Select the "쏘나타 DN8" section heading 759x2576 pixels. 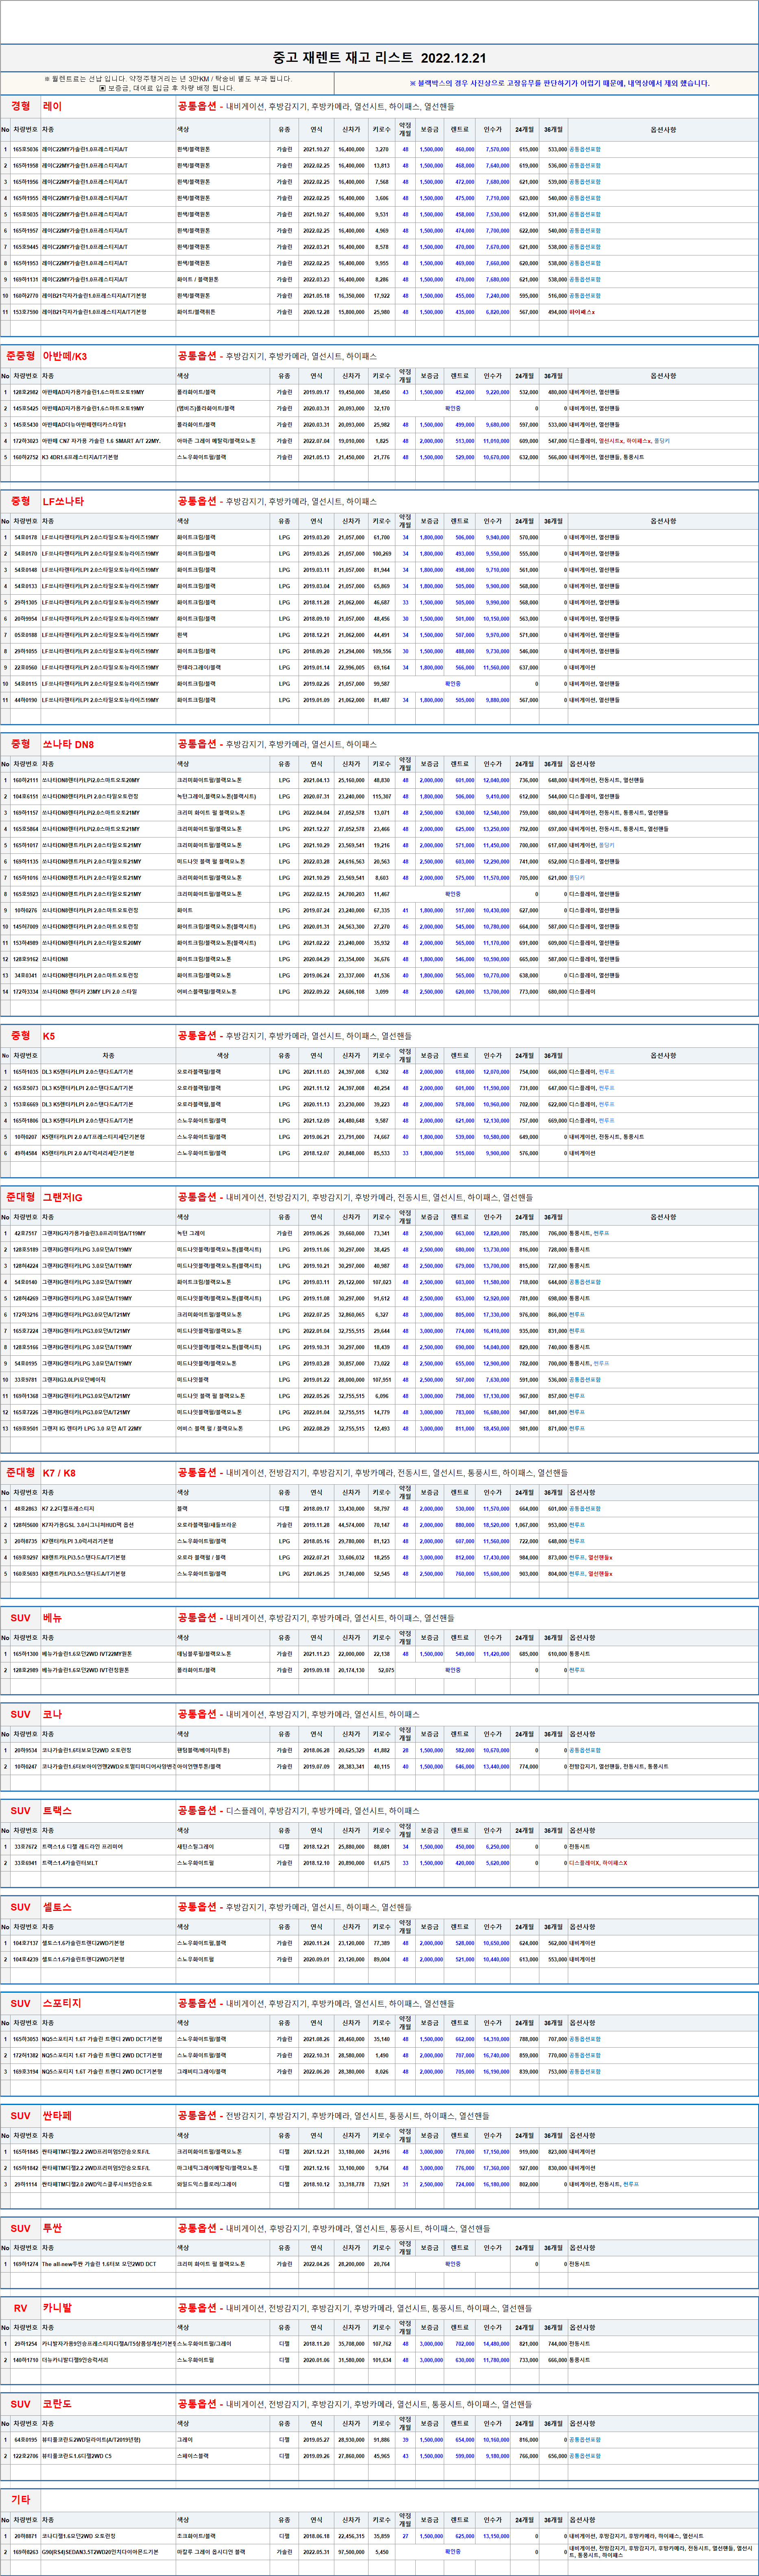coord(68,744)
